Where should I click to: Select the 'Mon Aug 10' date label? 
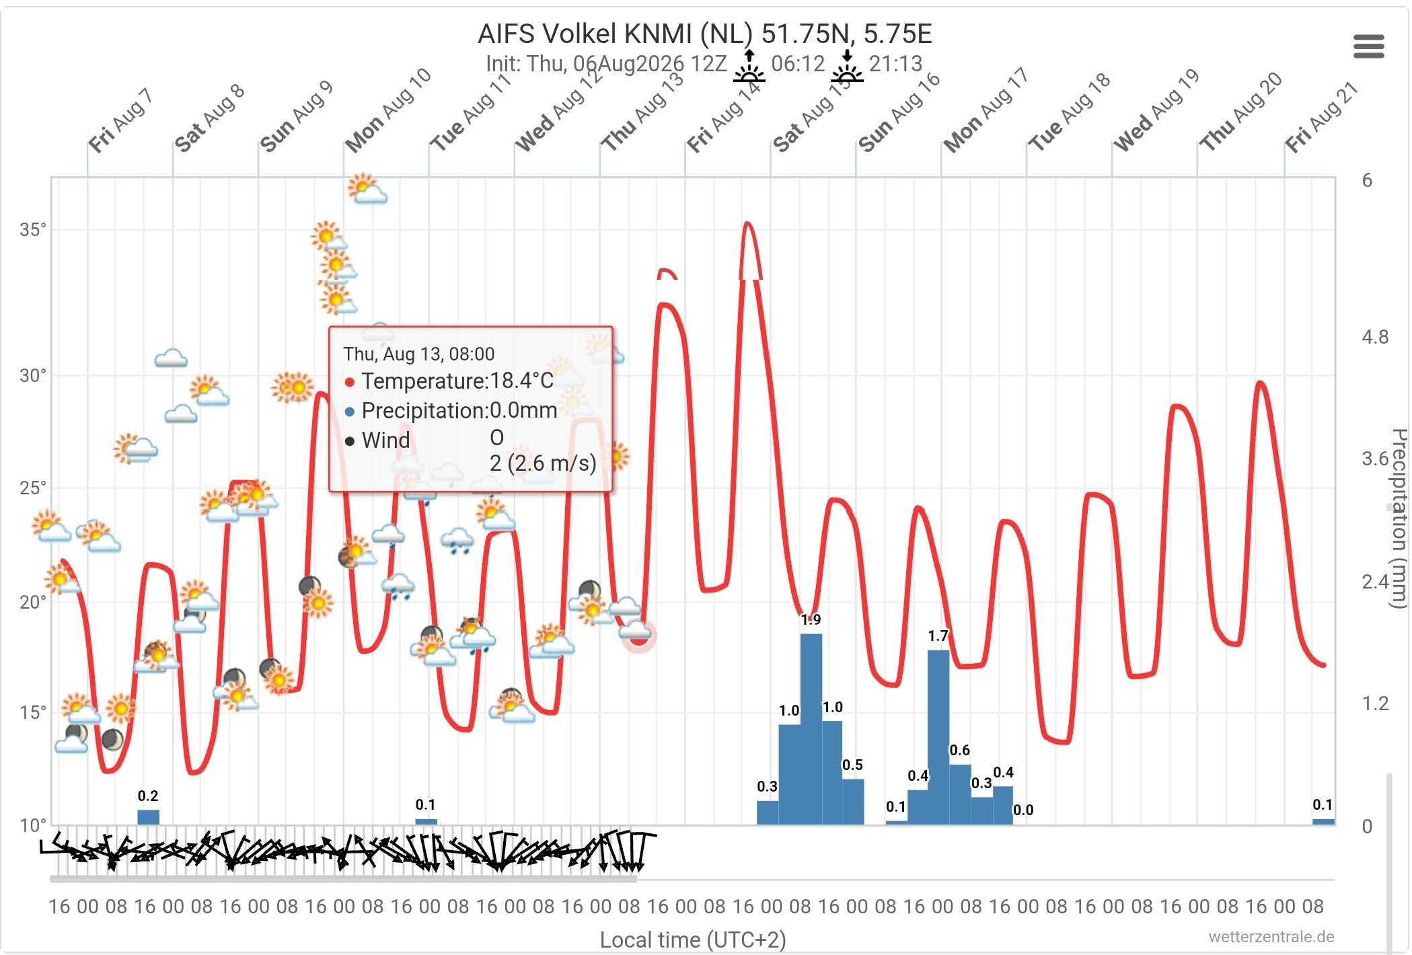tap(387, 111)
